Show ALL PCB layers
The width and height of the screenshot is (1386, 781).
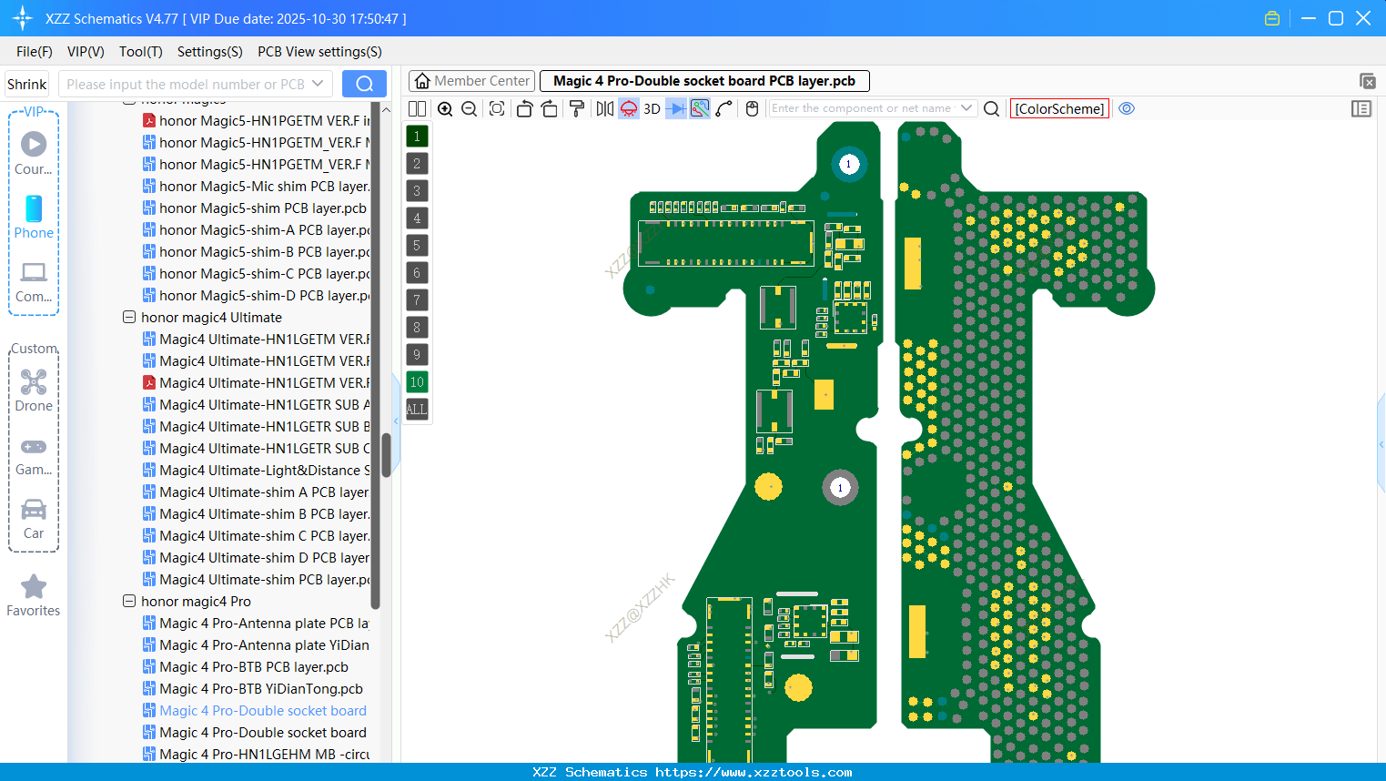pos(417,409)
